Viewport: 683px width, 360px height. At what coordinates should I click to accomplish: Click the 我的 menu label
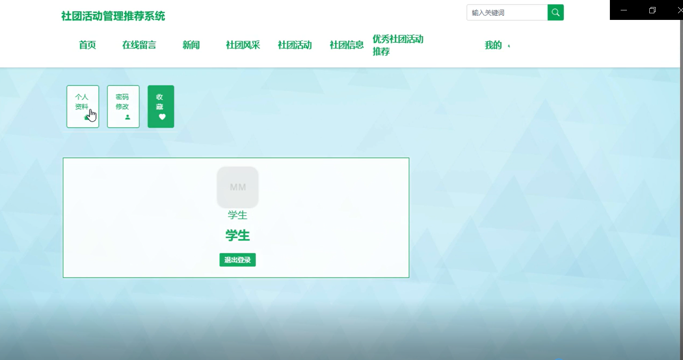point(493,45)
